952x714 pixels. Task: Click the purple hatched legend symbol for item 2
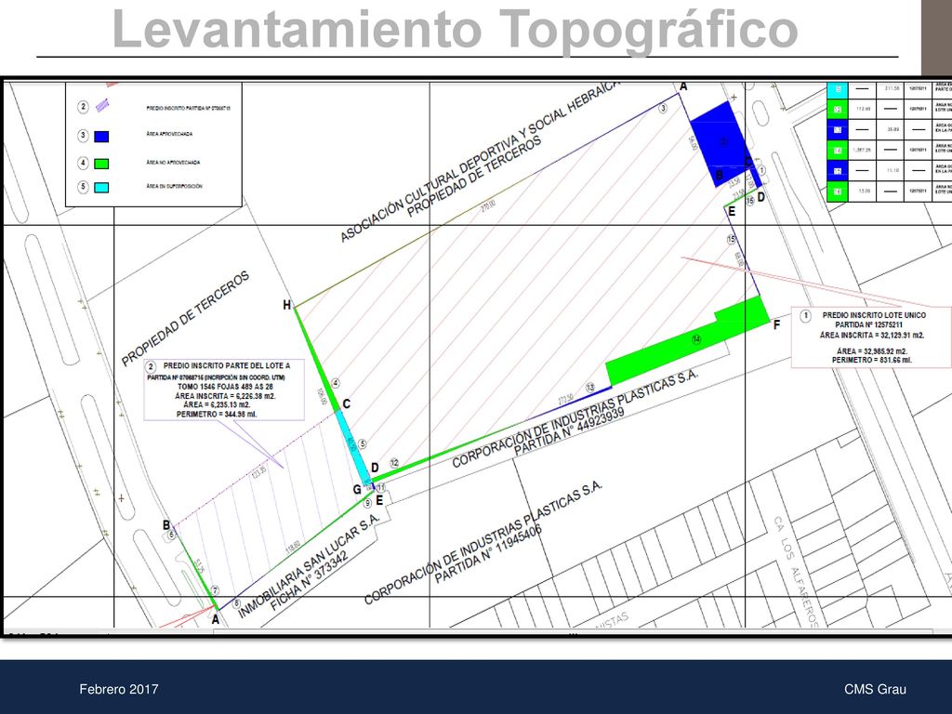(x=102, y=105)
